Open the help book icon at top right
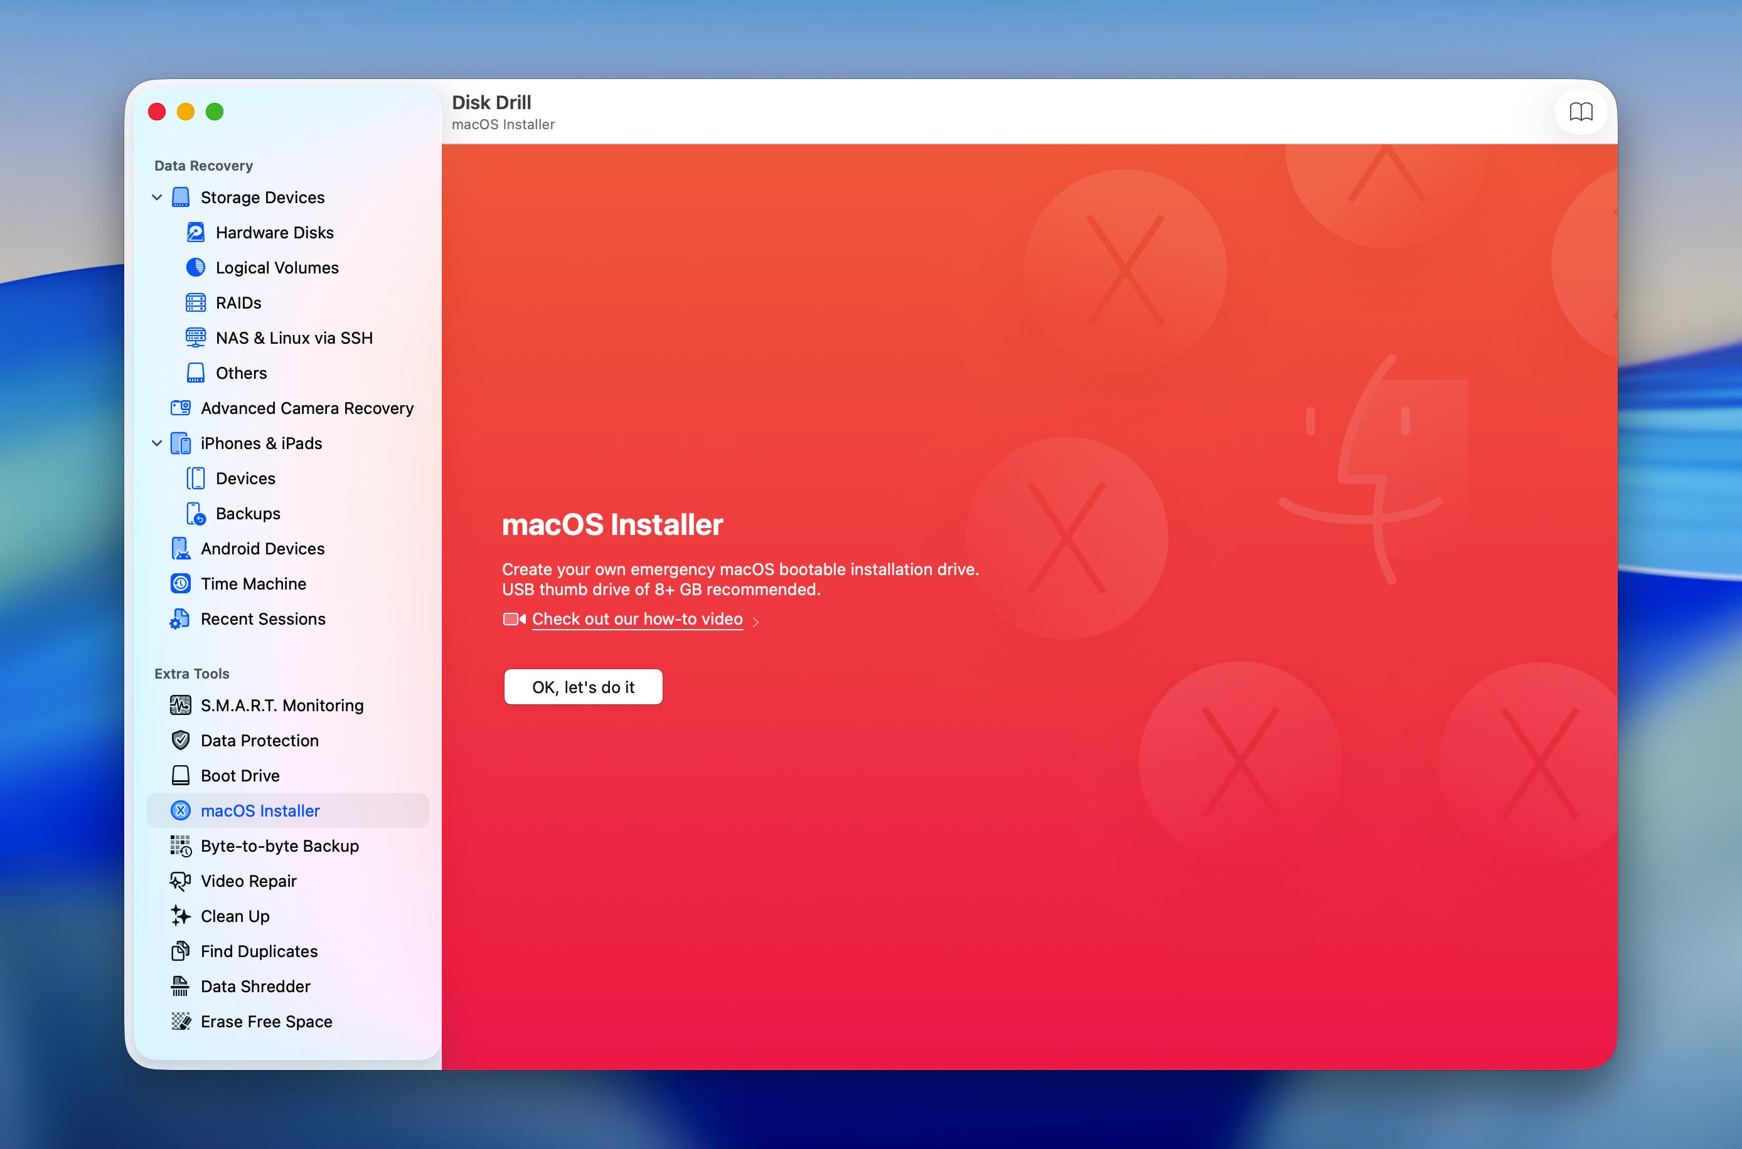 (x=1581, y=112)
